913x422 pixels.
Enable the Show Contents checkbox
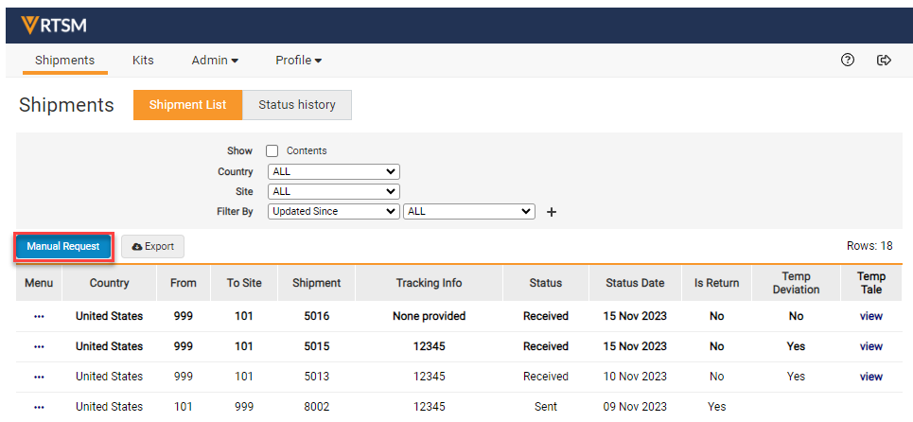[x=272, y=151]
